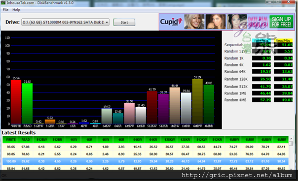The height and width of the screenshot is (181, 298).
Task: Click the Latest Results scrollbar thumb
Action: coord(291,144)
